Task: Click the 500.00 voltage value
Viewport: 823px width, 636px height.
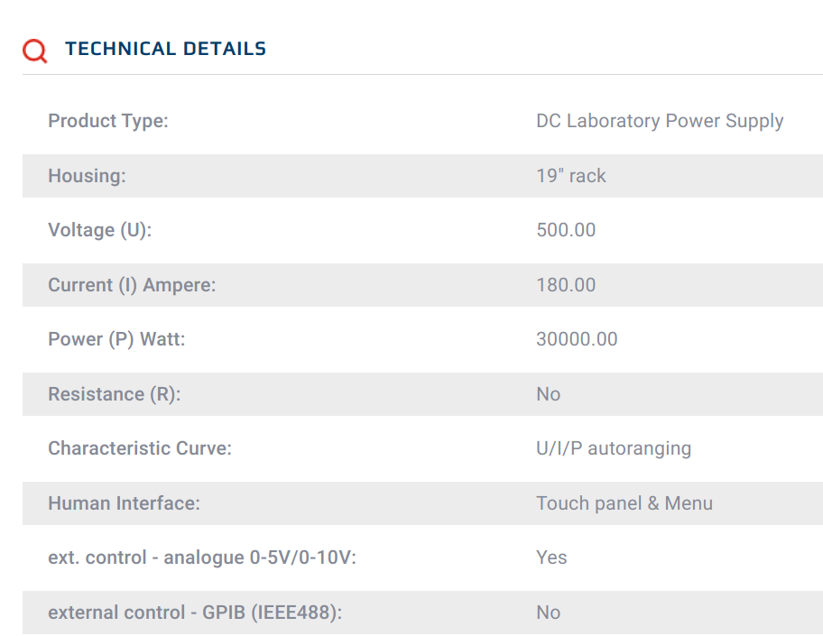Action: click(x=566, y=230)
